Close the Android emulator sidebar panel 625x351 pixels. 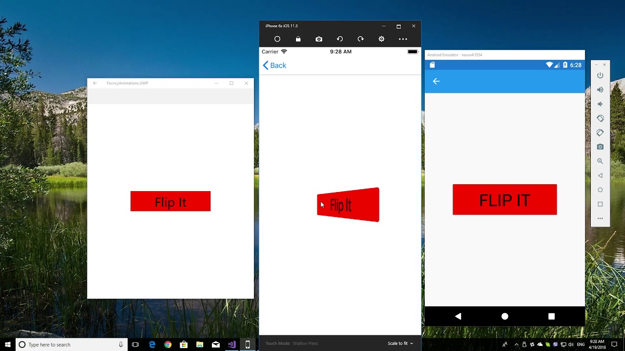tap(604, 64)
